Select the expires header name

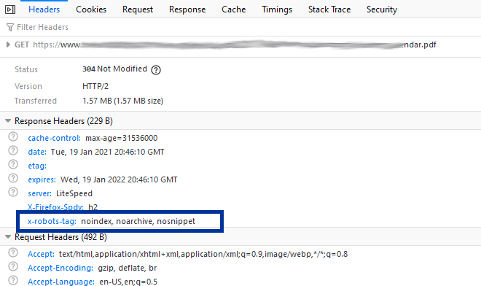pos(42,179)
